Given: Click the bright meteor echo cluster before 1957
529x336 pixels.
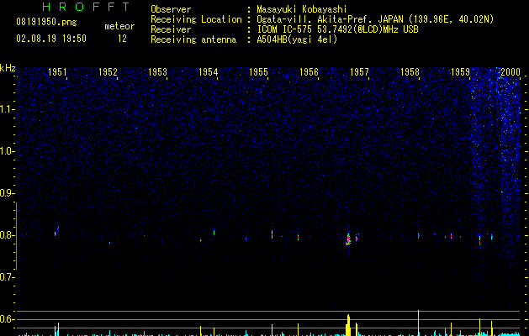Looking at the screenshot, I should click(x=348, y=239).
